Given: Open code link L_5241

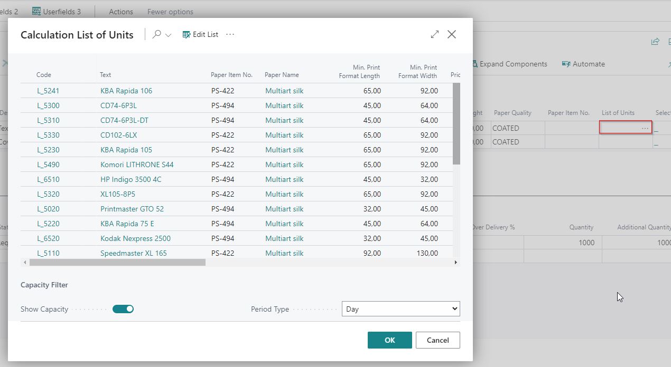Looking at the screenshot, I should coord(48,91).
